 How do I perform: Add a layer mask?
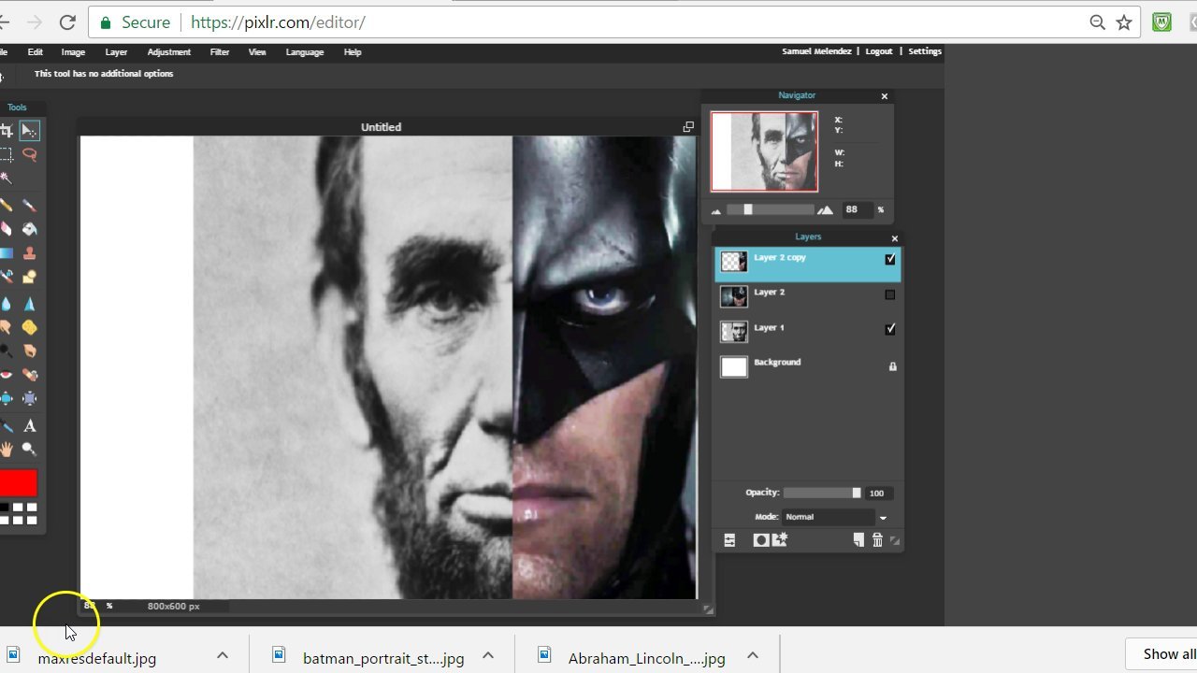click(x=760, y=540)
